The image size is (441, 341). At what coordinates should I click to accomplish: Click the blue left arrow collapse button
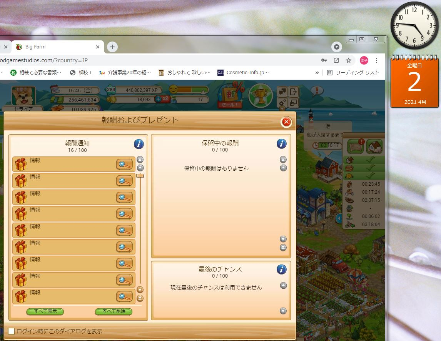pyautogui.click(x=339, y=218)
